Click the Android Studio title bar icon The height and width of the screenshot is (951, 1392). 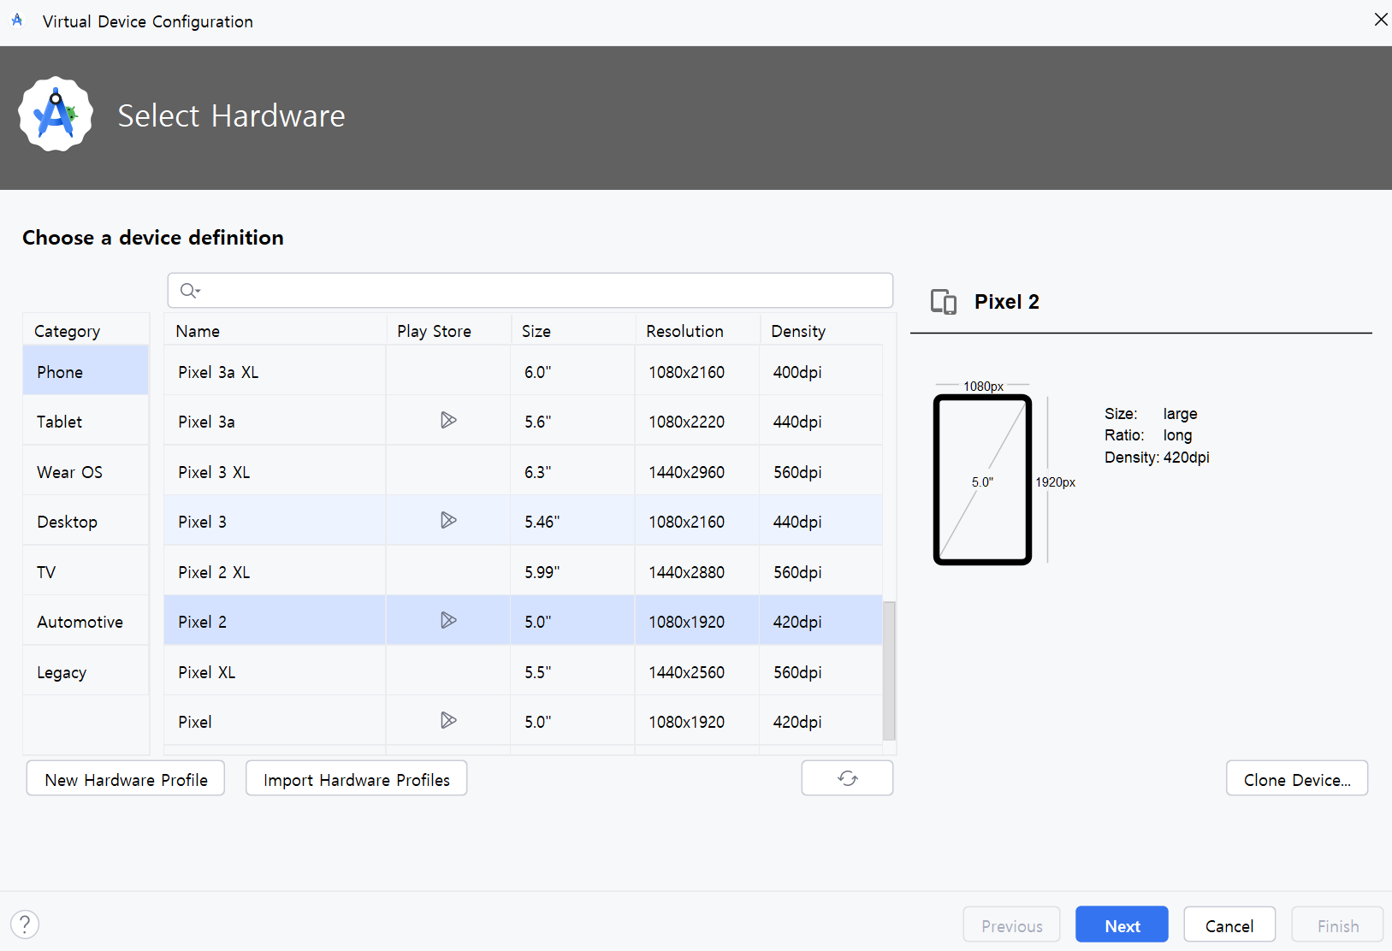tap(17, 21)
